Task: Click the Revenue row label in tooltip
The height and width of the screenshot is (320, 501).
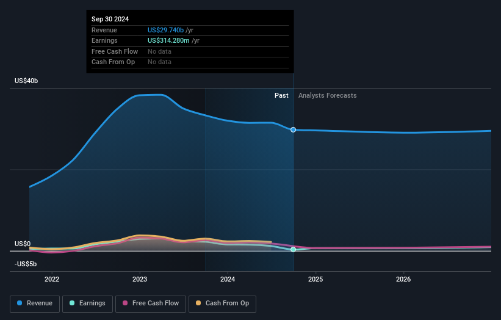Action: pyautogui.click(x=104, y=30)
